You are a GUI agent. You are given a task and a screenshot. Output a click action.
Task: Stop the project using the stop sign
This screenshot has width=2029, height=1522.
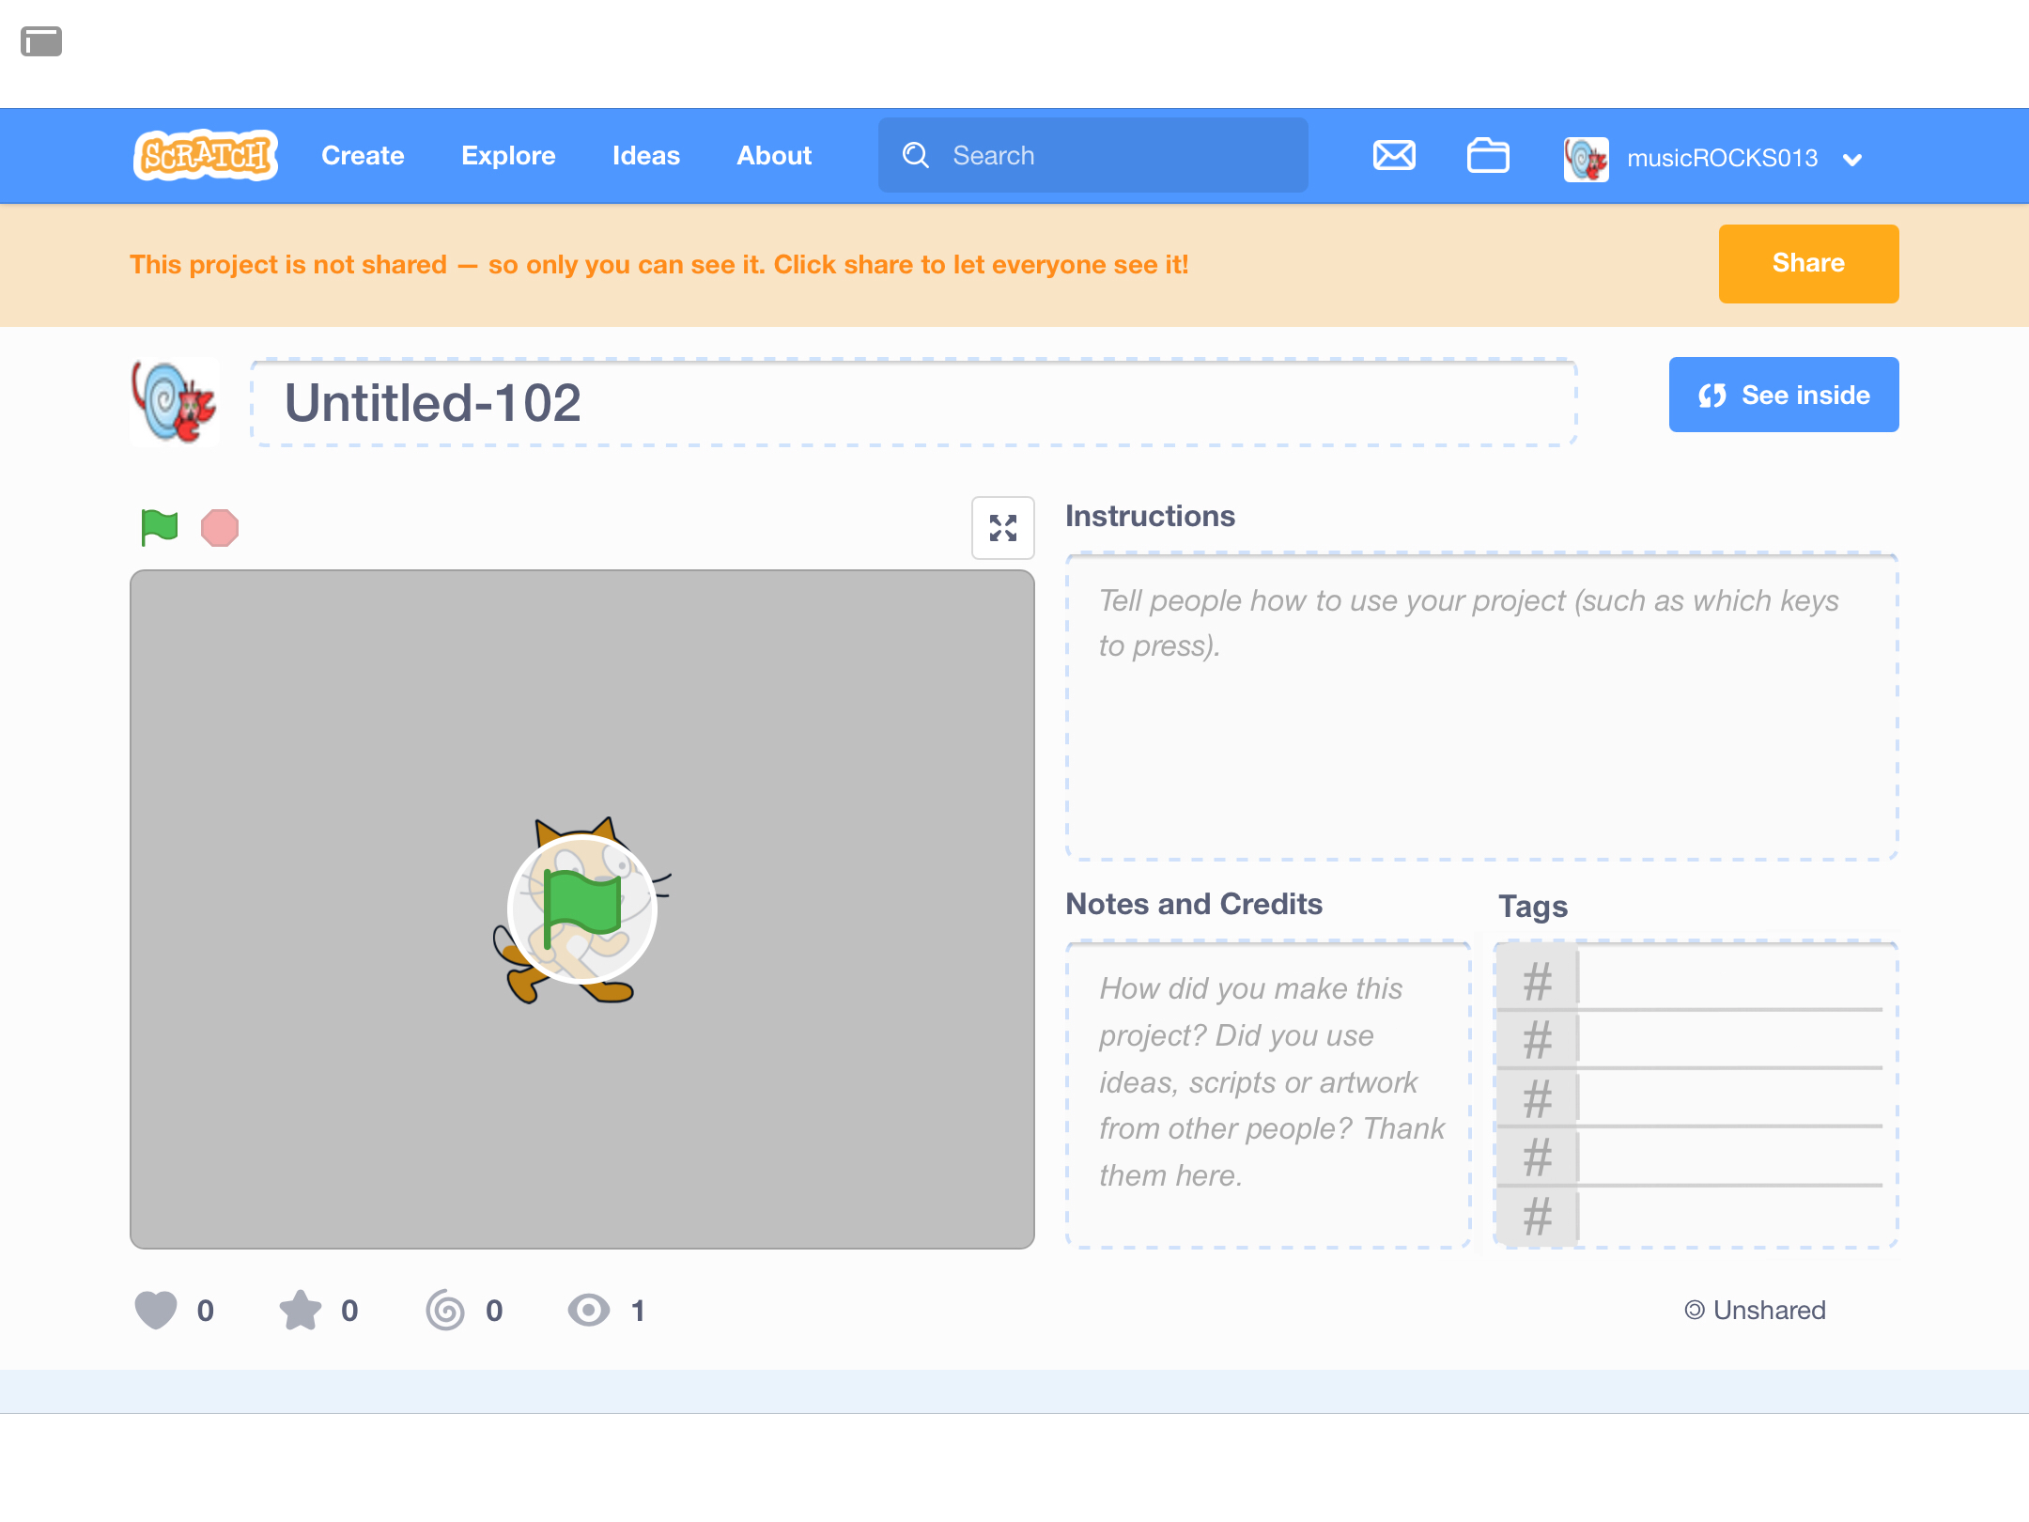click(x=219, y=527)
